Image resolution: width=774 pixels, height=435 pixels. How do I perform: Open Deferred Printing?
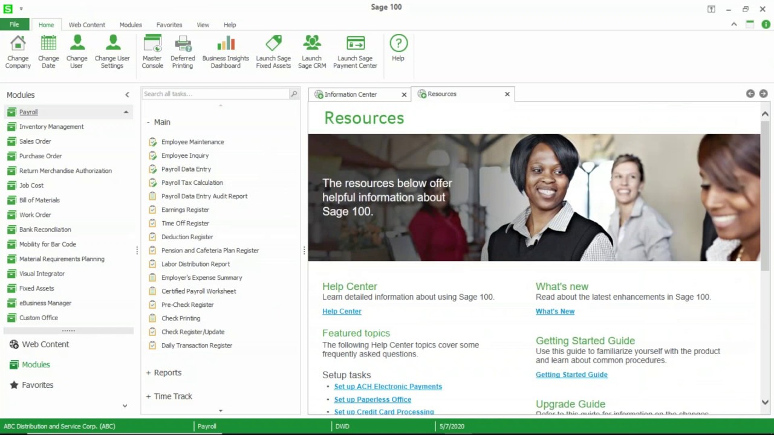[x=183, y=51]
